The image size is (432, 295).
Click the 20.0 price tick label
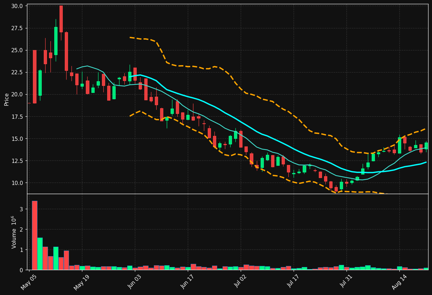(17, 95)
